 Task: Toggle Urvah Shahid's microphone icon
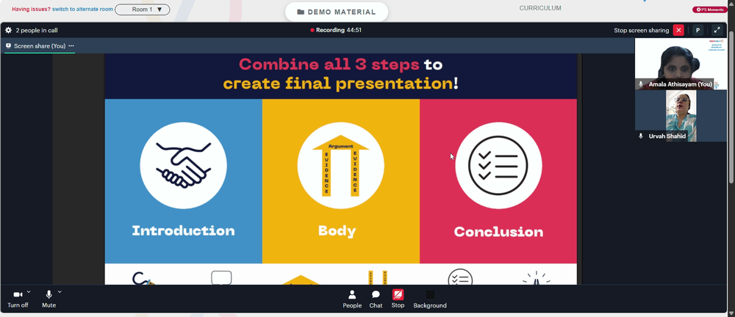641,136
